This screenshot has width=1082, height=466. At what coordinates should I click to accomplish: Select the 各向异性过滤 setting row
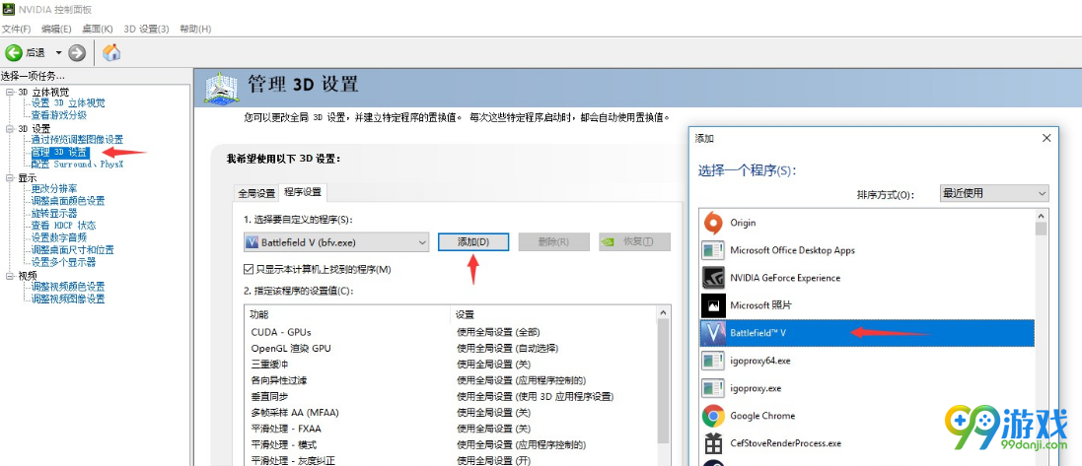pos(451,380)
